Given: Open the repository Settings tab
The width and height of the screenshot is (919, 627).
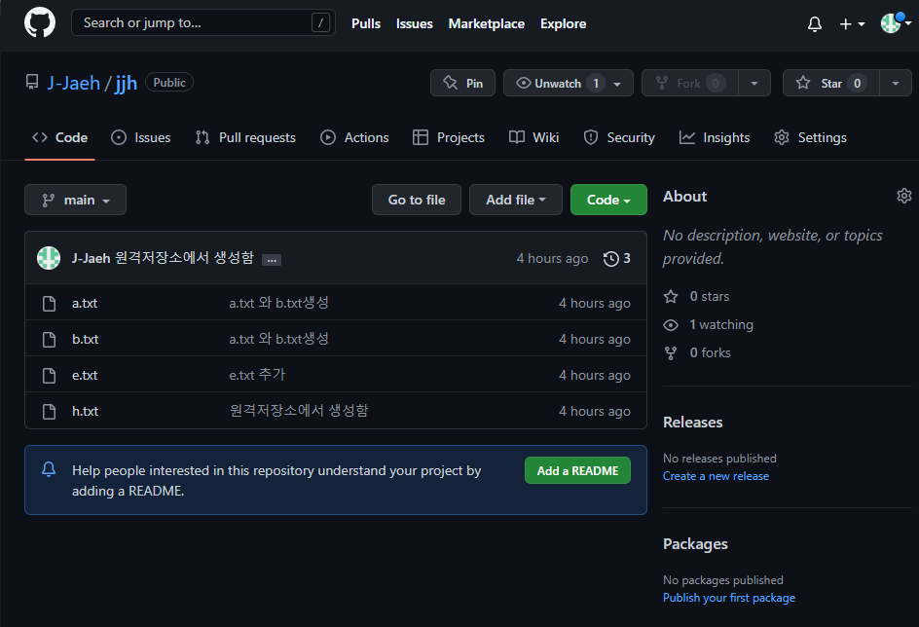Looking at the screenshot, I should (811, 137).
